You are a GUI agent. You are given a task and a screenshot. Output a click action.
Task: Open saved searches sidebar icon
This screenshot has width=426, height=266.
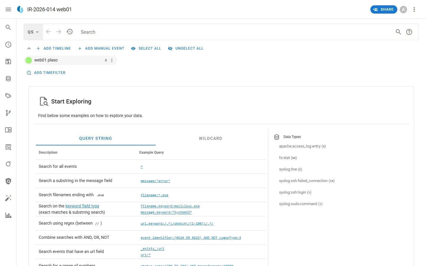[x=8, y=61]
